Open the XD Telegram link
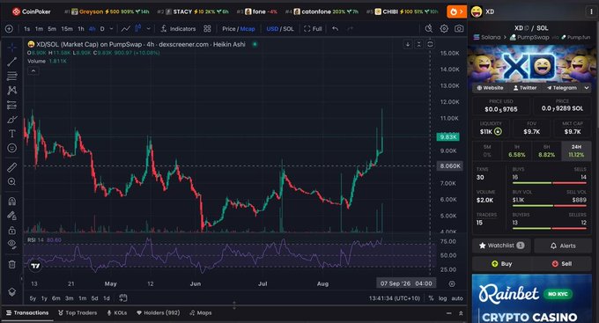599x323 pixels. (562, 88)
